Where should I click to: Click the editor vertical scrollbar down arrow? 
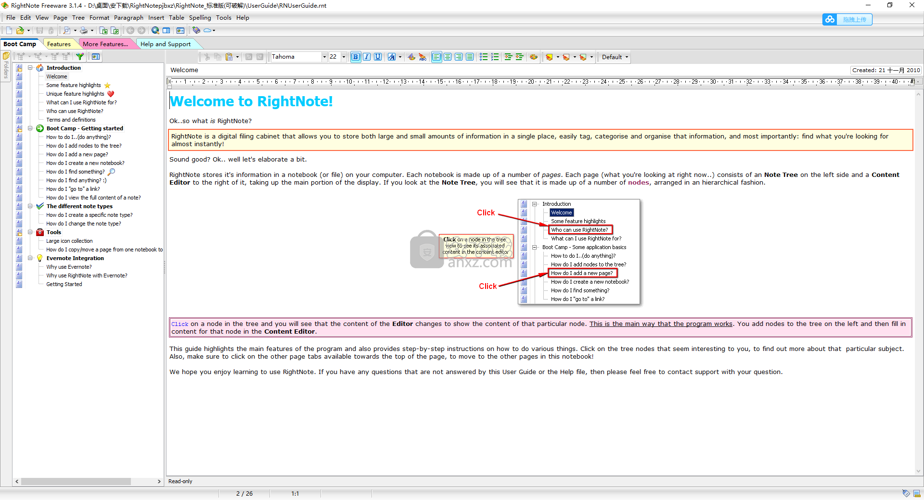tap(918, 472)
